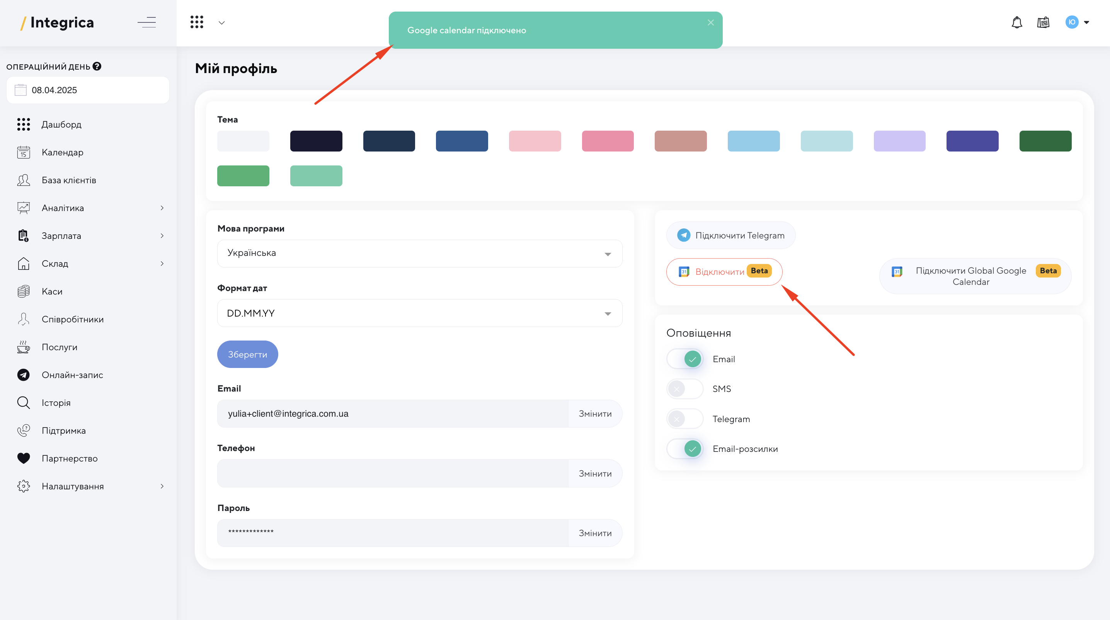
Task: Select the dark green theme swatch
Action: (1045, 141)
